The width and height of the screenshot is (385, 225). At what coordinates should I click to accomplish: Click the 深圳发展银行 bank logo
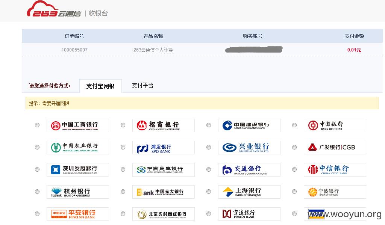(x=78, y=169)
